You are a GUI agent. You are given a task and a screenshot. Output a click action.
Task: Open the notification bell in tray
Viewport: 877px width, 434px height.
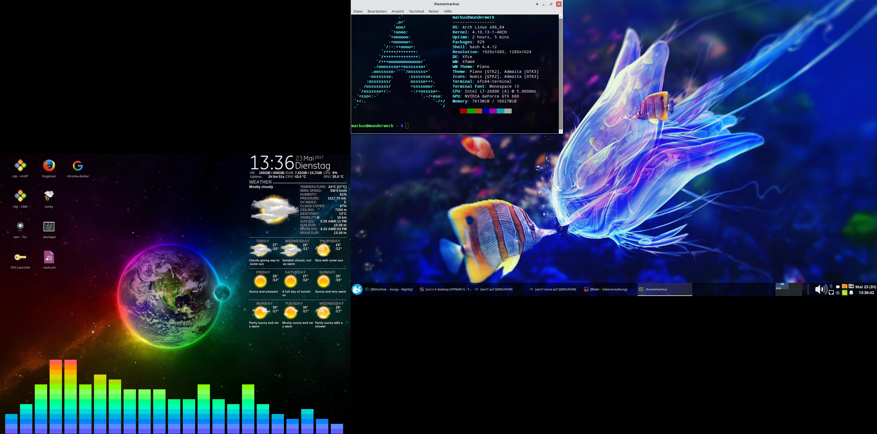(851, 292)
